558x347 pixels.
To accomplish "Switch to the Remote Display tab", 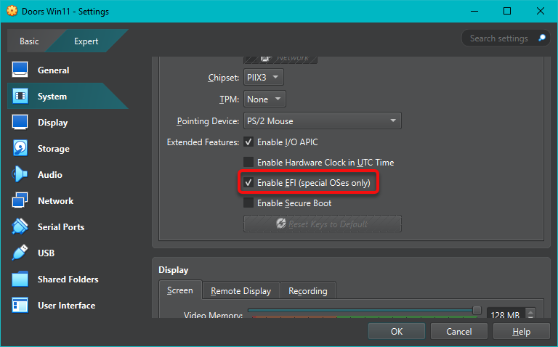I will click(240, 291).
